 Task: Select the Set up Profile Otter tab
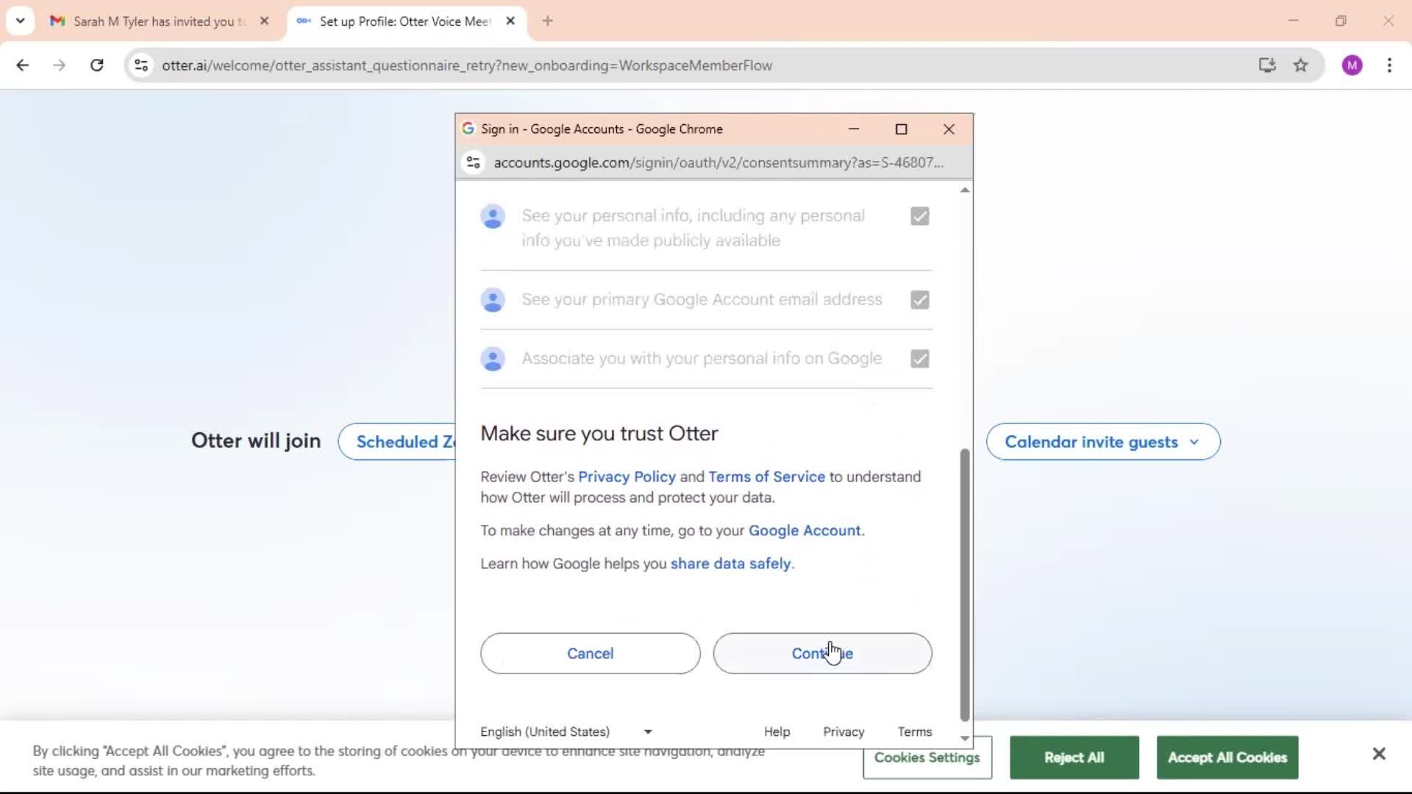(x=406, y=21)
